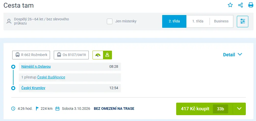Viewport: 256px width, 121px height.
Task: Click the R 662 Rožmberk train badge
Action: 31,55
